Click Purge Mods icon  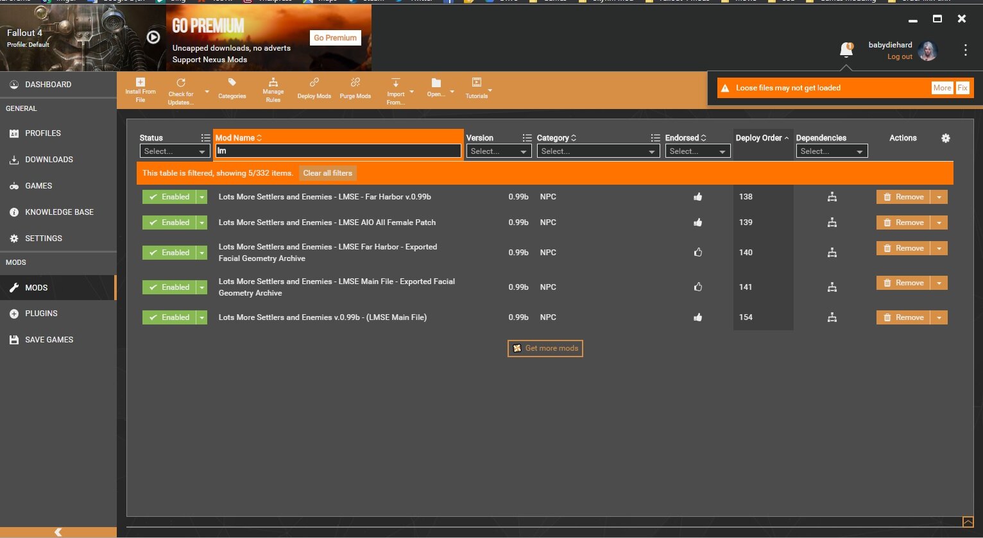click(355, 82)
